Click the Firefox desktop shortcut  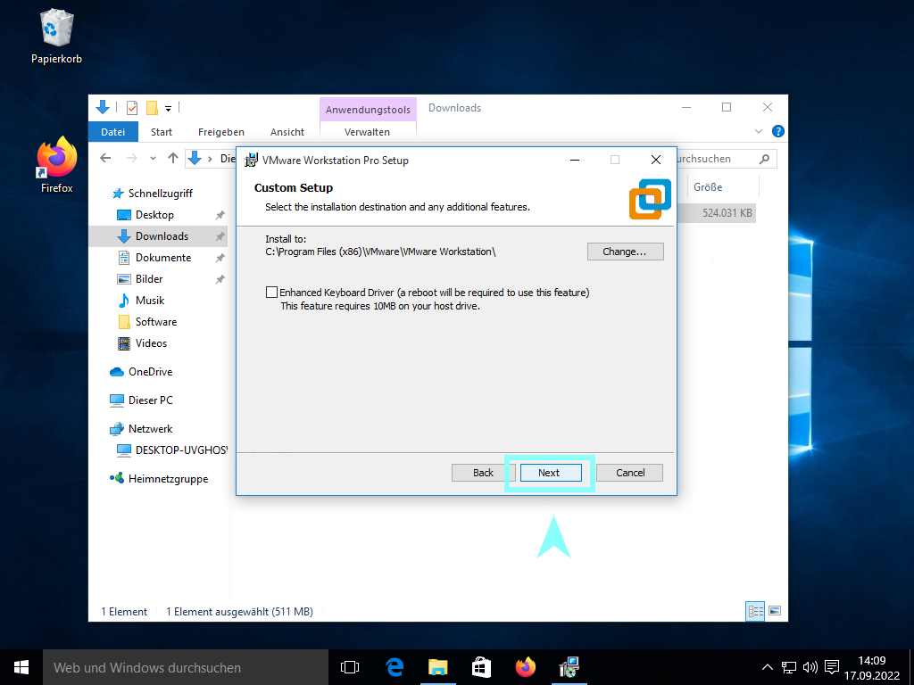(x=56, y=161)
